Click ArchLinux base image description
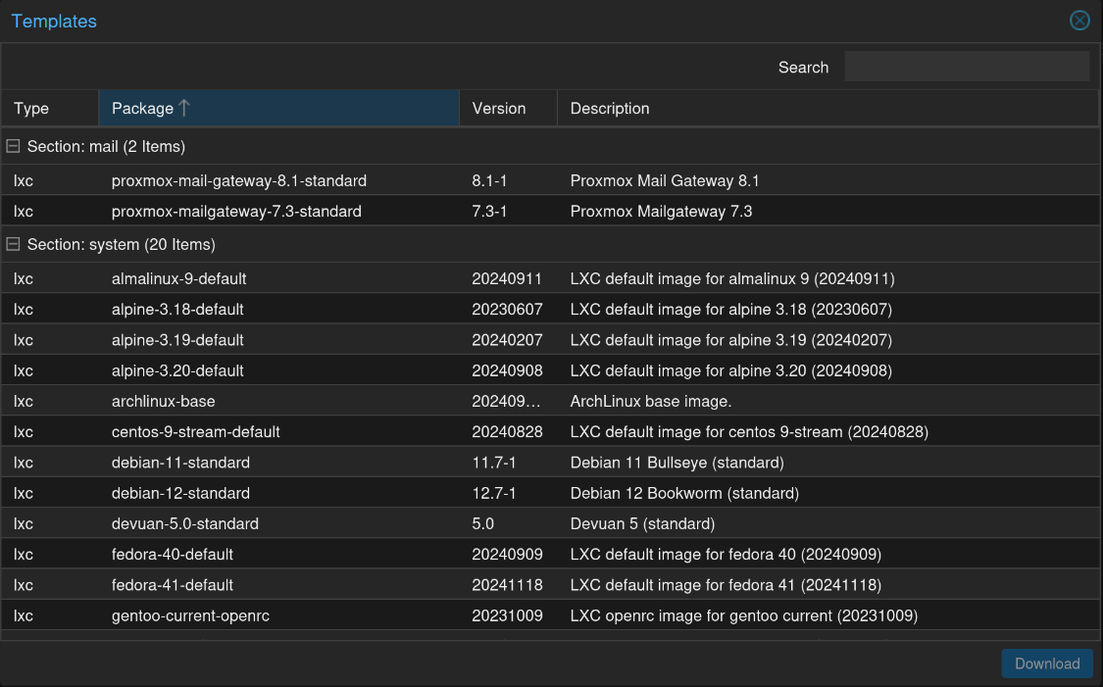 [651, 402]
